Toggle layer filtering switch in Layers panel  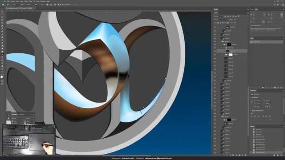click(x=239, y=16)
